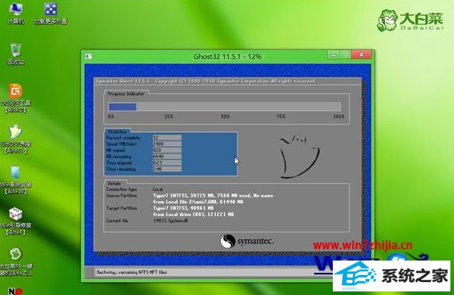The width and height of the screenshot is (454, 295).
Task: Click the Progress Indicator group label
Action: (x=126, y=94)
